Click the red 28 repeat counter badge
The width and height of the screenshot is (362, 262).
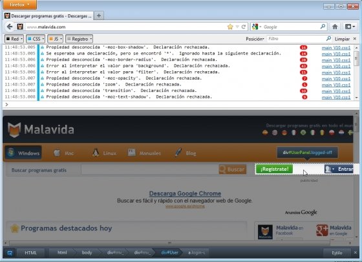pos(303,60)
